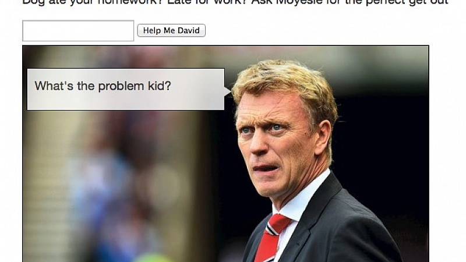
Task: Click the 'Dog ate your homework?' text
Action: coord(91,2)
